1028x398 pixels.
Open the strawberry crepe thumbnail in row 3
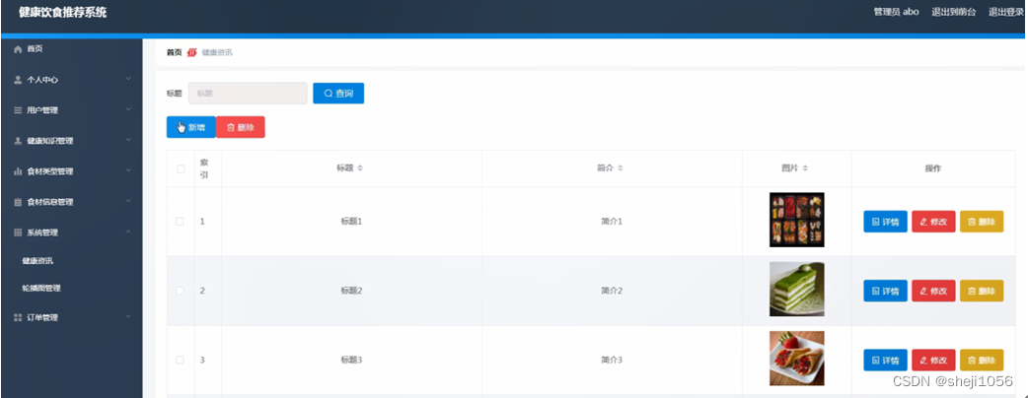coord(796,359)
